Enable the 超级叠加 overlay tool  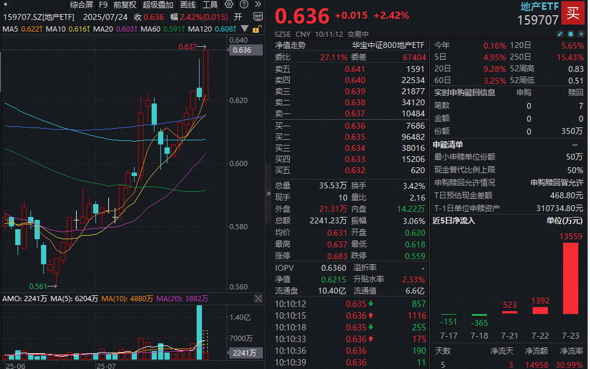[x=158, y=5]
